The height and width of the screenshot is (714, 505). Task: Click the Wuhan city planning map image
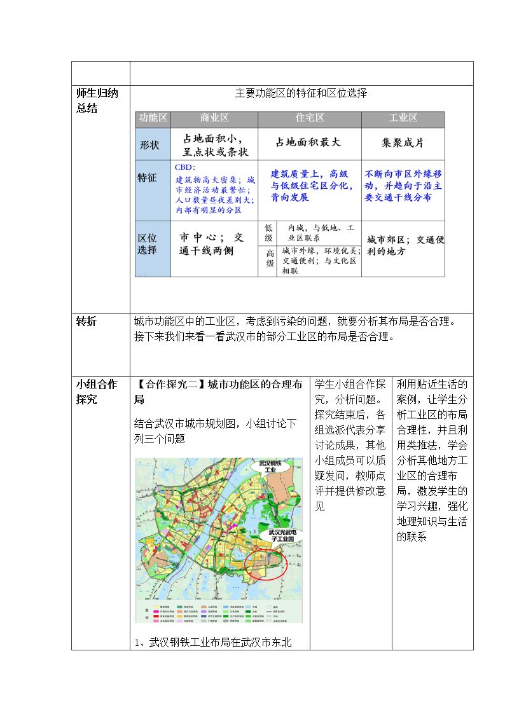click(219, 540)
